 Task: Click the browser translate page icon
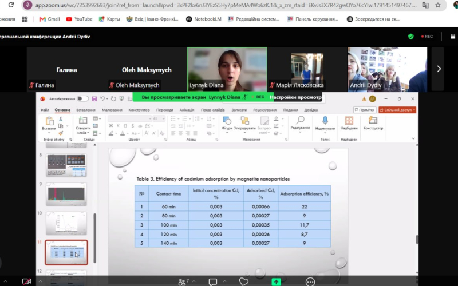pyautogui.click(x=425, y=5)
